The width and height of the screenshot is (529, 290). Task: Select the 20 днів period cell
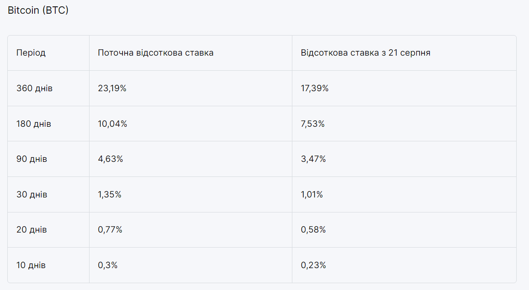tap(32, 230)
